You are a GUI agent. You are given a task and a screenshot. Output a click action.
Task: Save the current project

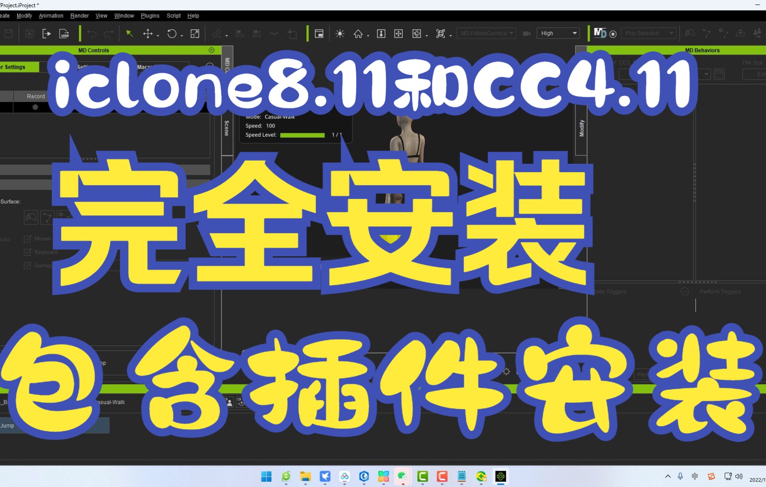(x=8, y=33)
